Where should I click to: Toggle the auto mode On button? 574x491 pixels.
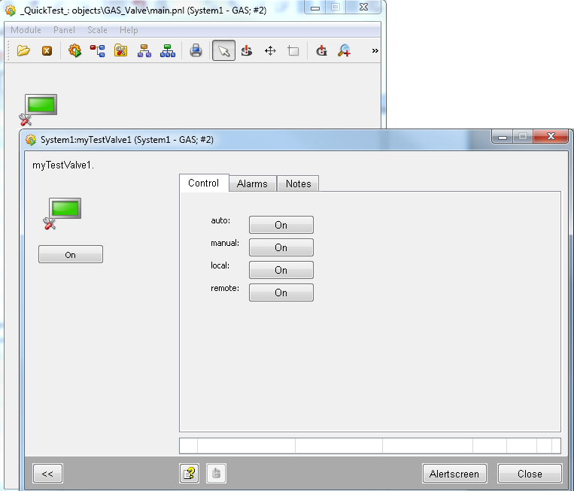(x=281, y=225)
